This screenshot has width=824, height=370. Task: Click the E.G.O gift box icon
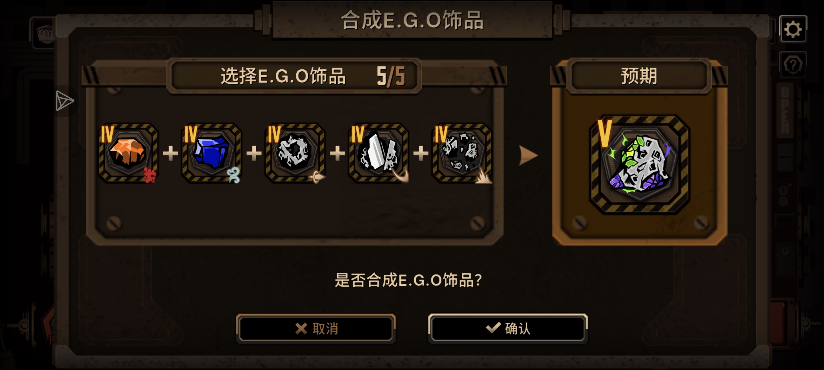tap(45, 34)
